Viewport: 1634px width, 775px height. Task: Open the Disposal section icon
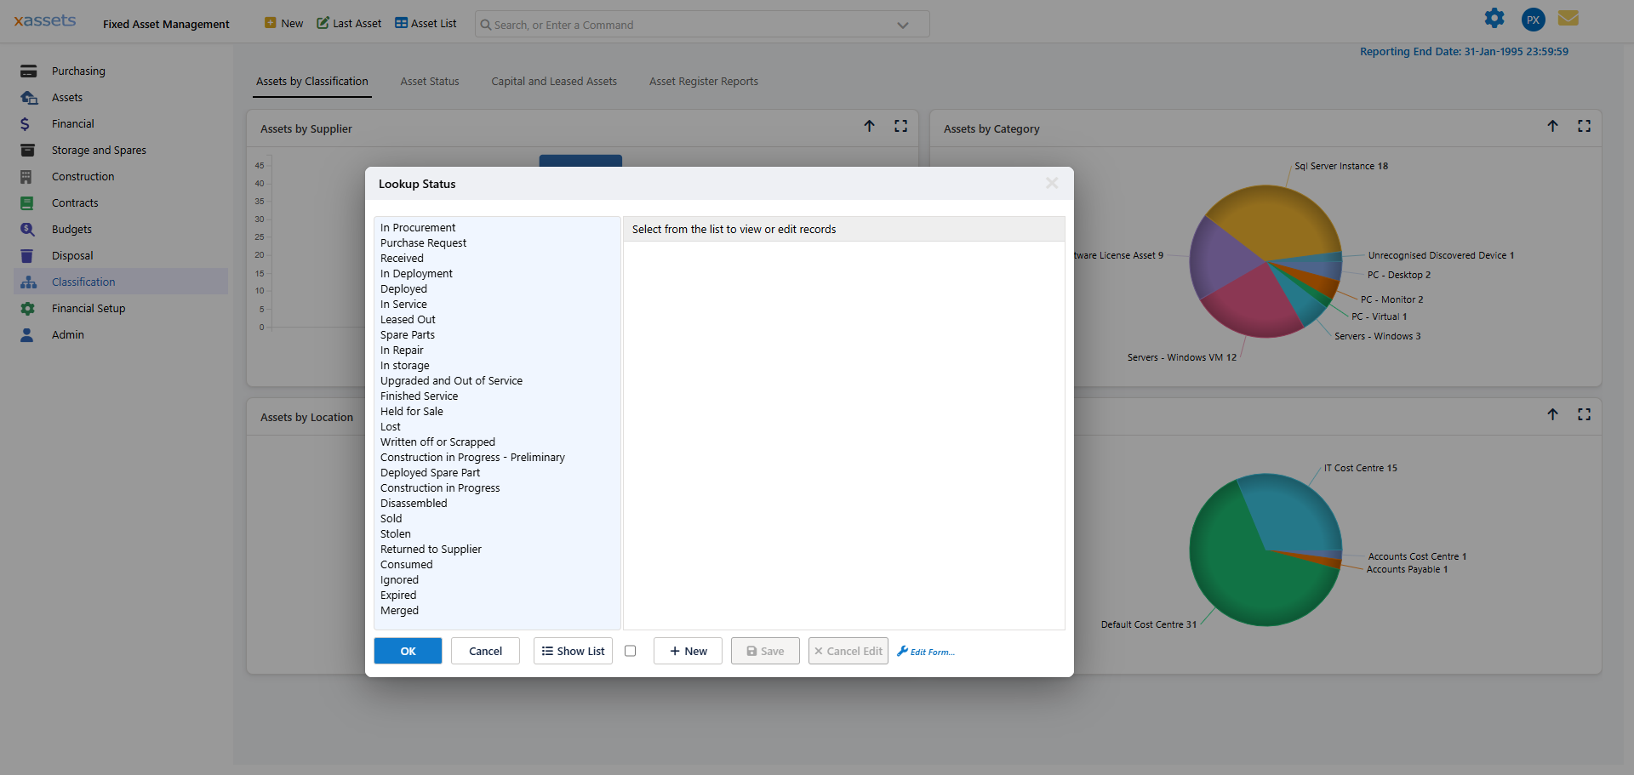(28, 255)
